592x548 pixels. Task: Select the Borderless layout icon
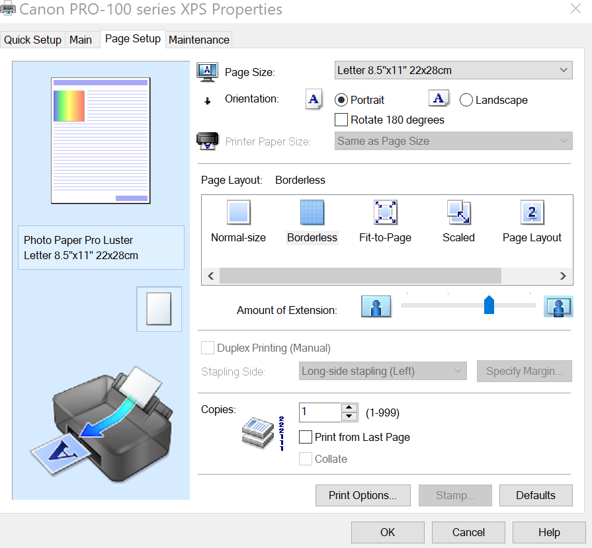[x=312, y=212]
